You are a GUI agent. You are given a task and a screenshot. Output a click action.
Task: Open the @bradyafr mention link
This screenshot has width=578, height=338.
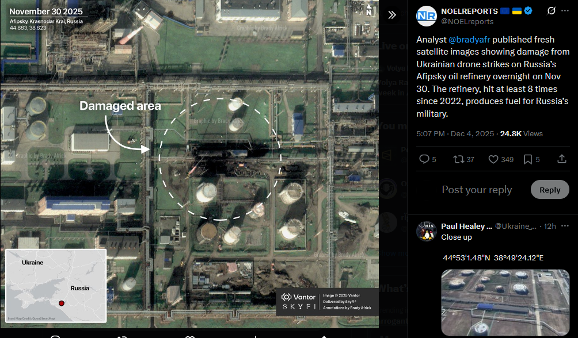tap(469, 40)
